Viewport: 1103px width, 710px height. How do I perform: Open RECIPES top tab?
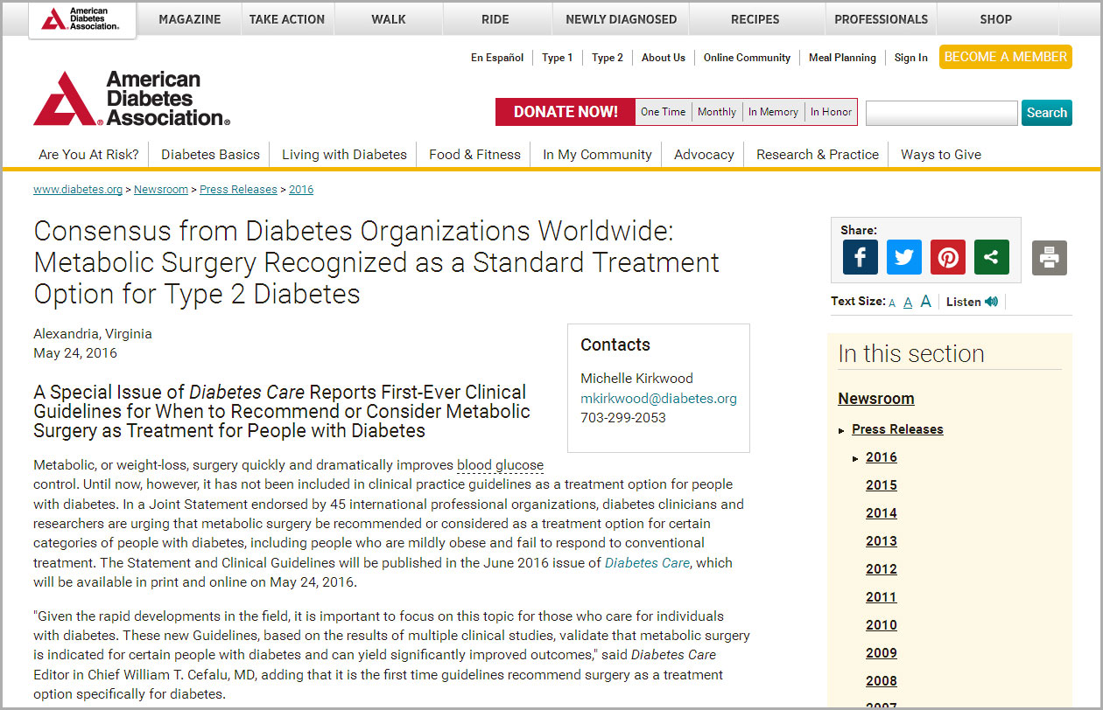coord(755,19)
